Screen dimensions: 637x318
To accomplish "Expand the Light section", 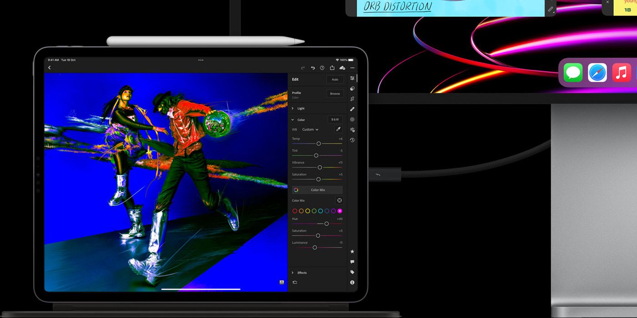I will click(x=301, y=109).
